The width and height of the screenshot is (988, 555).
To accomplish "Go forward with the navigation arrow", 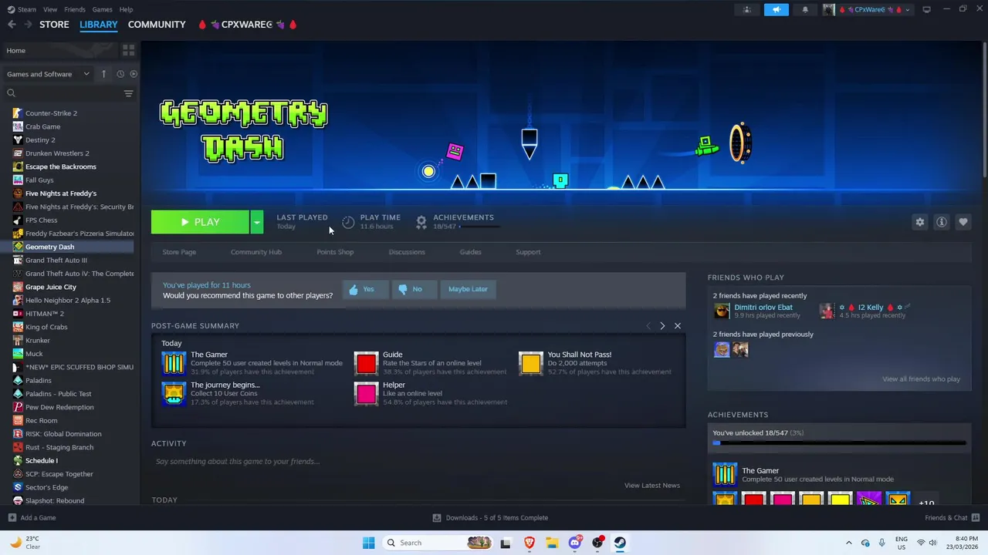I will (28, 25).
